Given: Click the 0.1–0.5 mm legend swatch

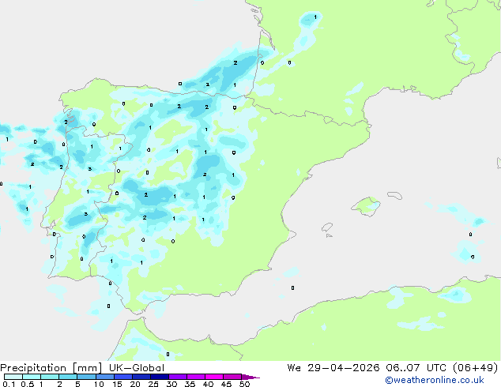Looking at the screenshot, I should (x=13, y=377).
